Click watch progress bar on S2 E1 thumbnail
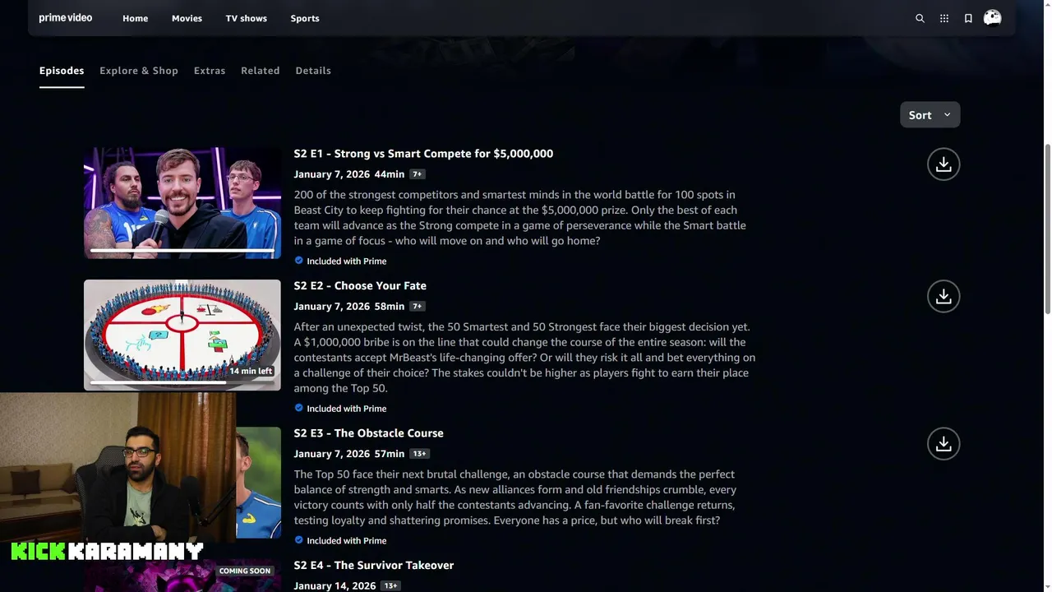The image size is (1052, 592). tap(182, 250)
